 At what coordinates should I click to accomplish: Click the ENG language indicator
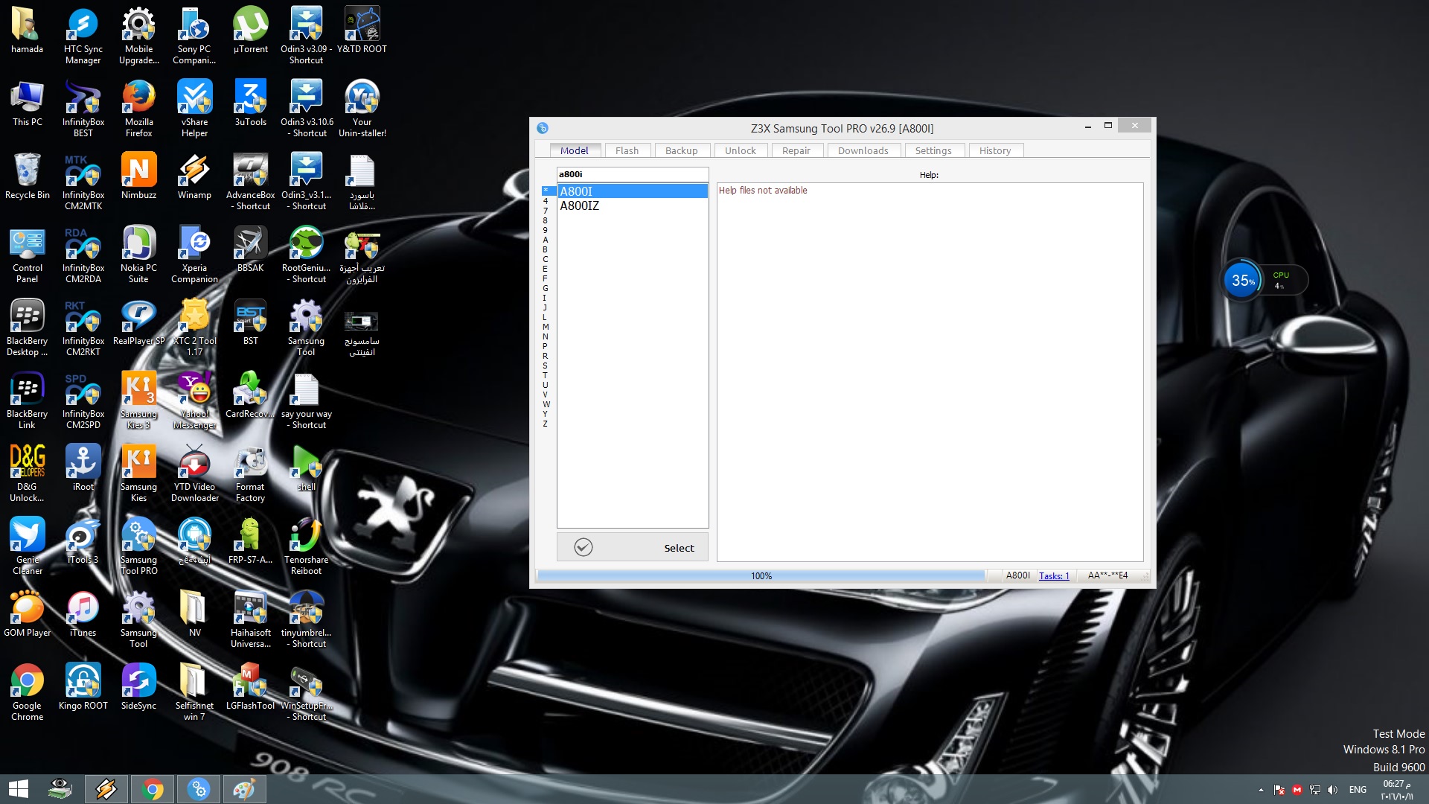[1358, 790]
